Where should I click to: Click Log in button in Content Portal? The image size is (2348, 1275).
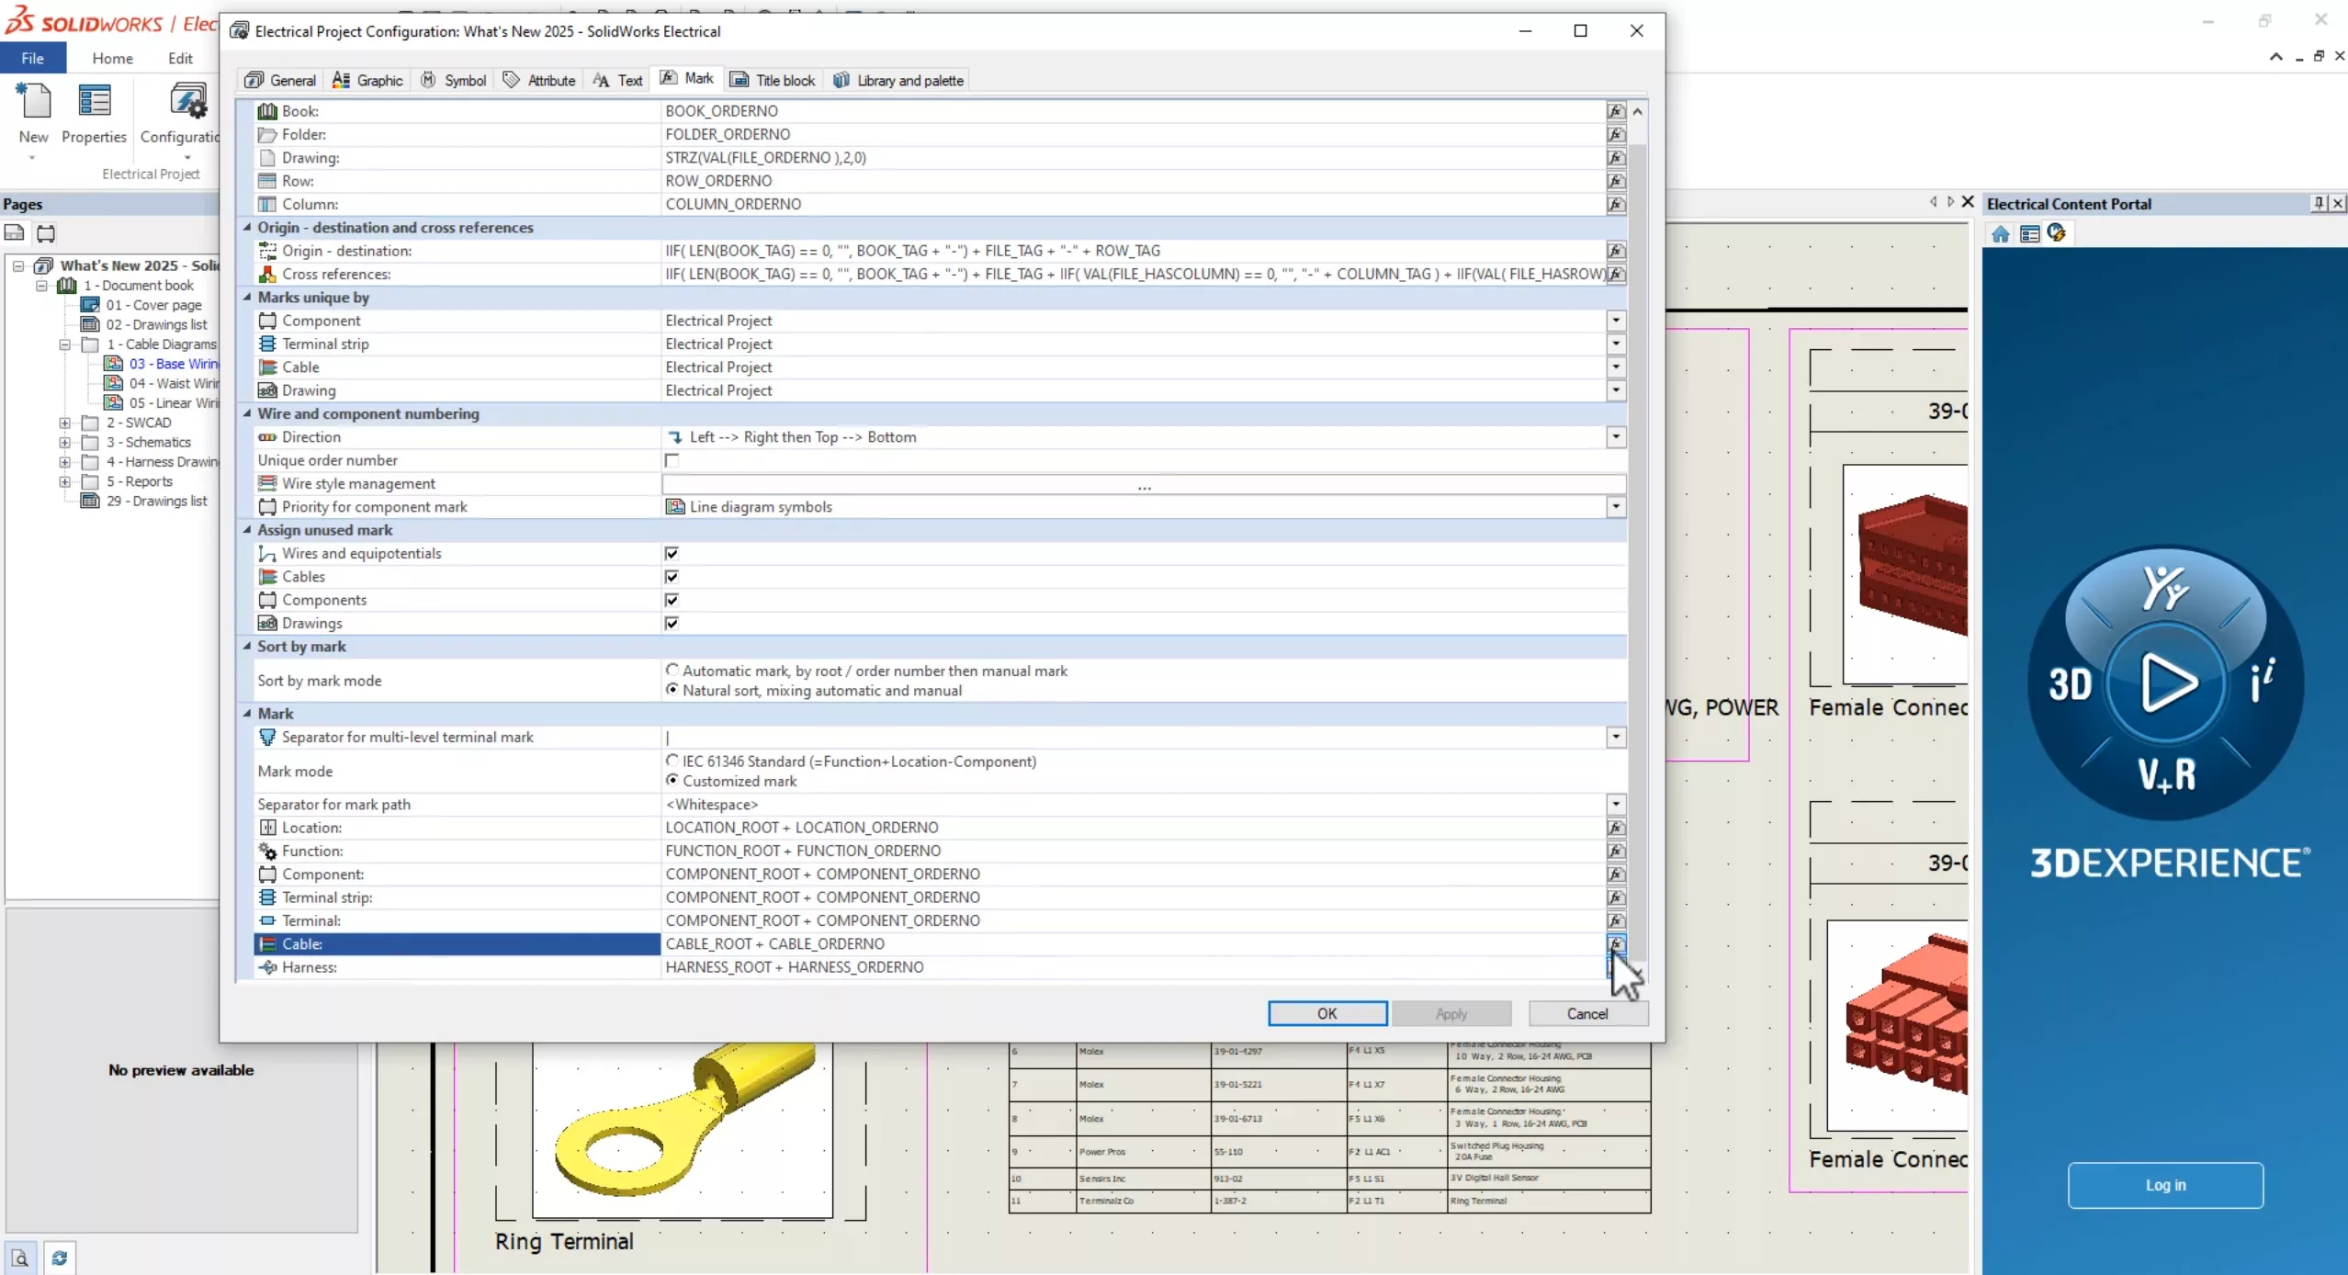click(2165, 1185)
